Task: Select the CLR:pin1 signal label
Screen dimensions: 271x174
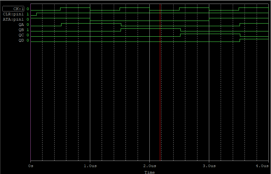Action: [x=13, y=14]
